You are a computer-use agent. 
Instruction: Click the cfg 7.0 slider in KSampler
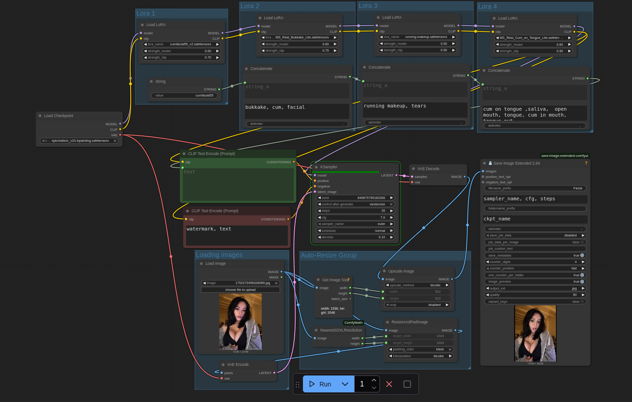[356, 217]
